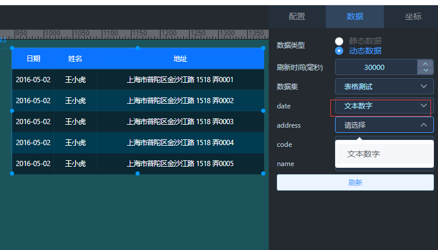
Task: Decrease refresh time with down arrow
Action: (x=425, y=71)
